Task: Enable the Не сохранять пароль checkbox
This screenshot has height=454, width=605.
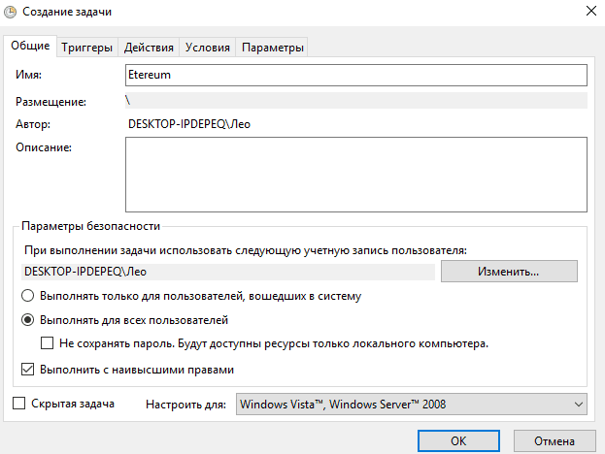Action: click(48, 343)
